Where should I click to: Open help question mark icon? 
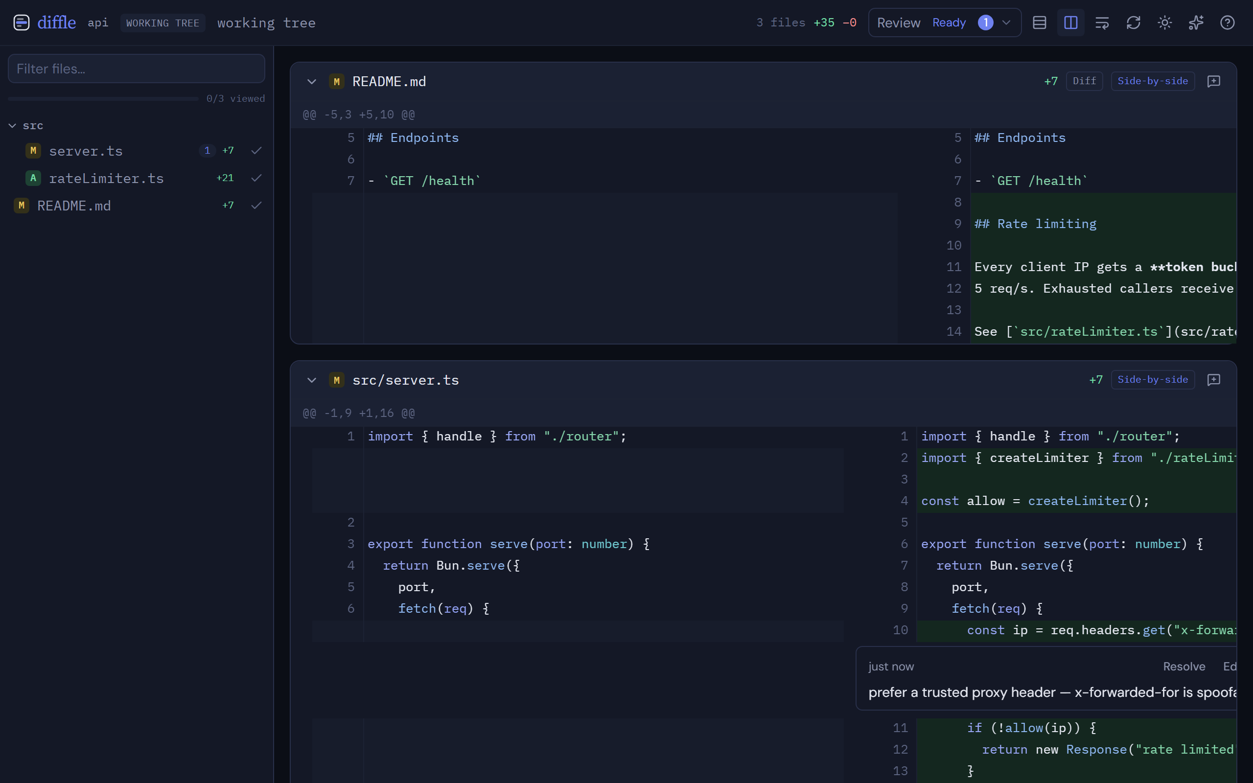pos(1227,23)
